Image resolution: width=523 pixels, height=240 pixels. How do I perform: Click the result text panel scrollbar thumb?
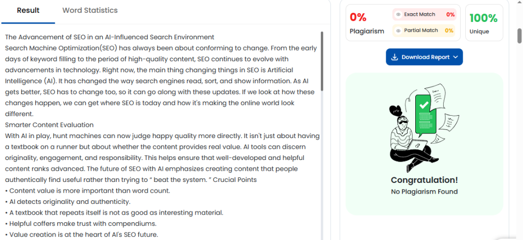tap(322, 61)
